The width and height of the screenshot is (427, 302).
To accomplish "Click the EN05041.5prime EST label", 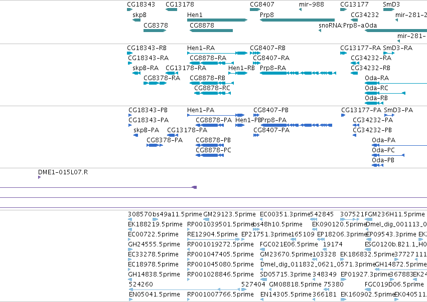I will click(x=155, y=295).
